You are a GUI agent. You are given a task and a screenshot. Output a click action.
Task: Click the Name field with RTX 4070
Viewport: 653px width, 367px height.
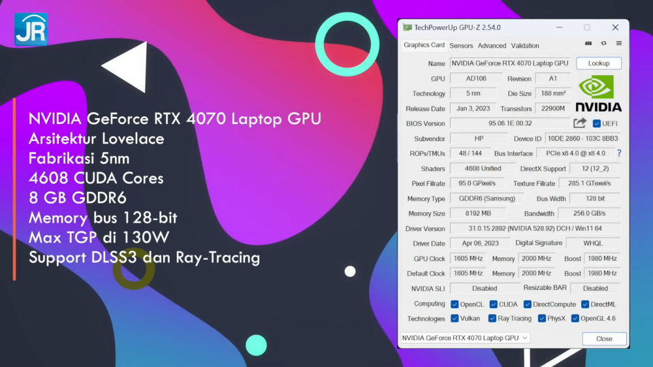[x=510, y=63]
